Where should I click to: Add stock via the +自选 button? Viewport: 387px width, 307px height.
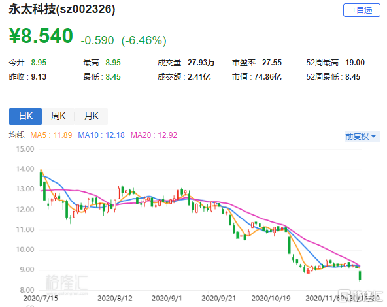tap(362, 10)
